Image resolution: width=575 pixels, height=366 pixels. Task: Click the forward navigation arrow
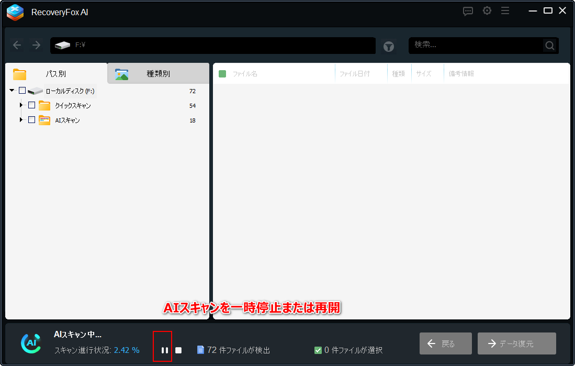[x=36, y=45]
